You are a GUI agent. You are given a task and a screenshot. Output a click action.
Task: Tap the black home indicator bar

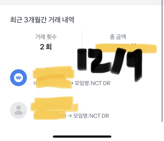pos(82,137)
